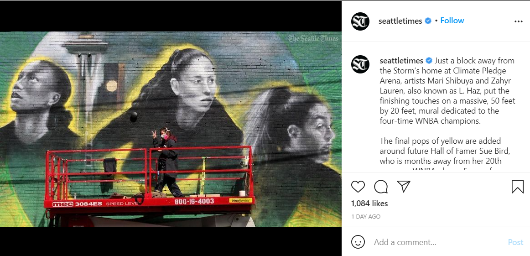Open the seattletimes username in the caption
Viewport: 530px width, 256px height.
click(x=401, y=61)
